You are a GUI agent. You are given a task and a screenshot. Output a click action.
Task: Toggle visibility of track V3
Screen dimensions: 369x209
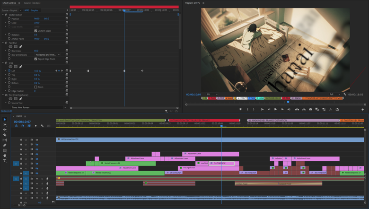point(37,164)
